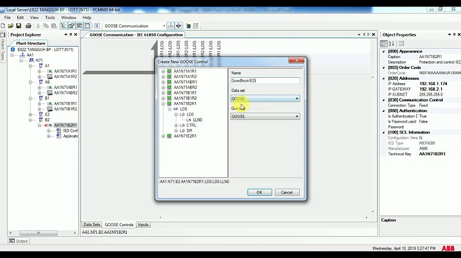Open the Data set dropdown in the dialog

tap(297, 98)
